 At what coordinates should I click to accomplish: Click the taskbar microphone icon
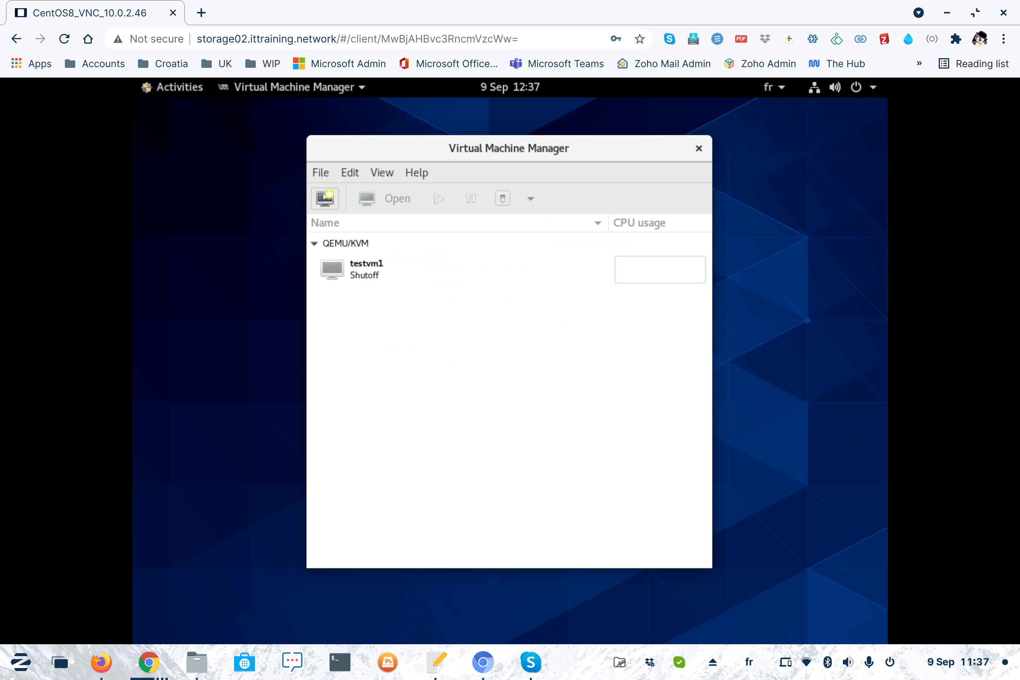(869, 662)
